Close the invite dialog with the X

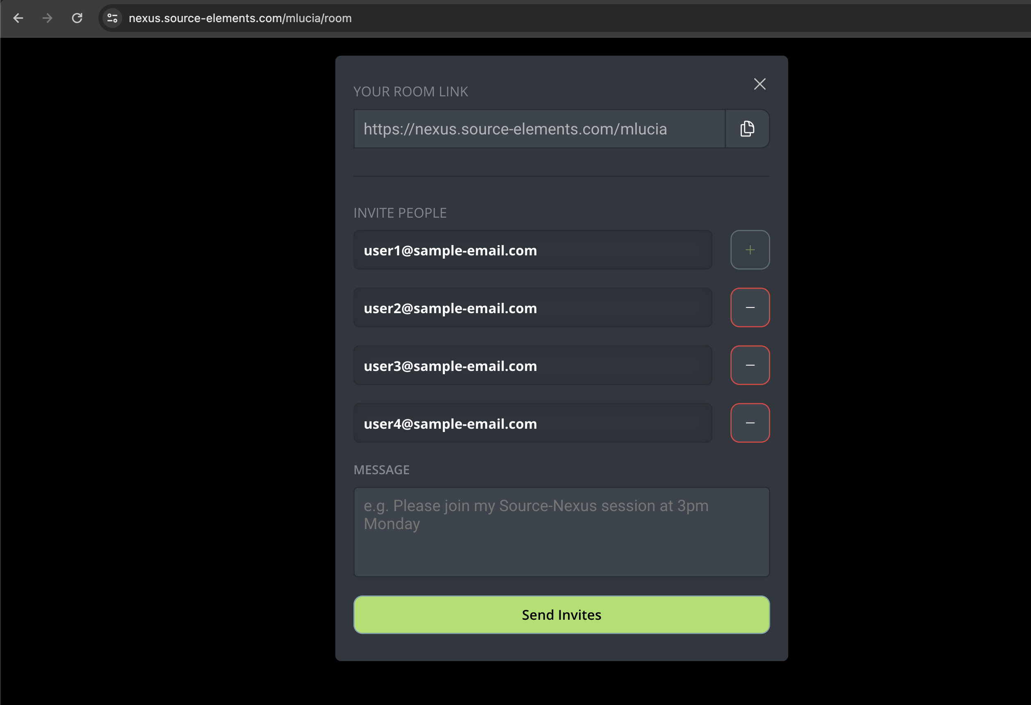[760, 84]
